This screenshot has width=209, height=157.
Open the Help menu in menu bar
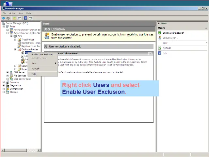click(x=28, y=13)
